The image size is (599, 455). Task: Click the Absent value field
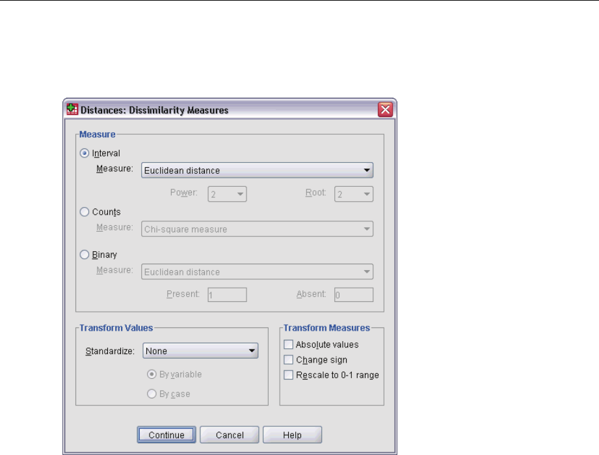click(x=354, y=295)
